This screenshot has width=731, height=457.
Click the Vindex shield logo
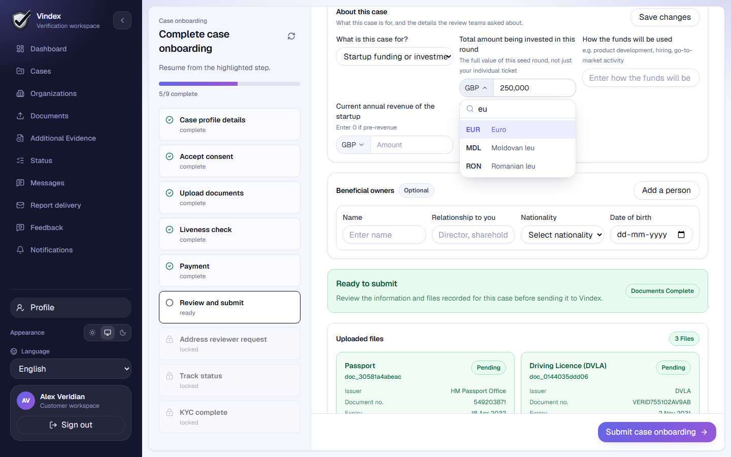21,20
